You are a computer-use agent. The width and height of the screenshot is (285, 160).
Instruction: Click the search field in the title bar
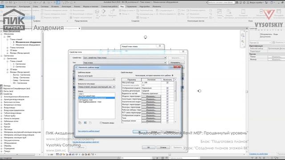pos(221,2)
